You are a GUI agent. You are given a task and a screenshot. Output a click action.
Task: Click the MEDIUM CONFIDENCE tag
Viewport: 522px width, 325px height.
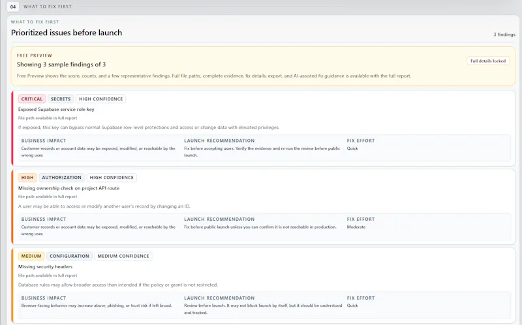[x=123, y=256]
